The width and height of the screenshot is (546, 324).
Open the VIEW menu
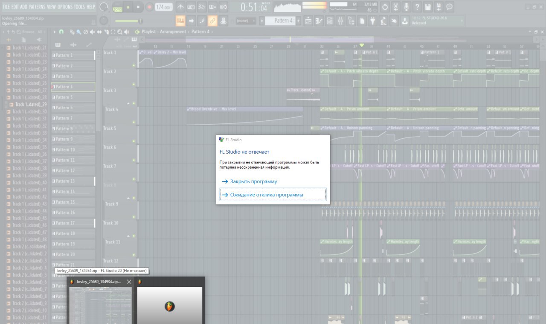coord(51,7)
